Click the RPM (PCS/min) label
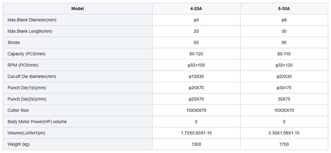Screen dimensions: 331x153 click(23, 65)
